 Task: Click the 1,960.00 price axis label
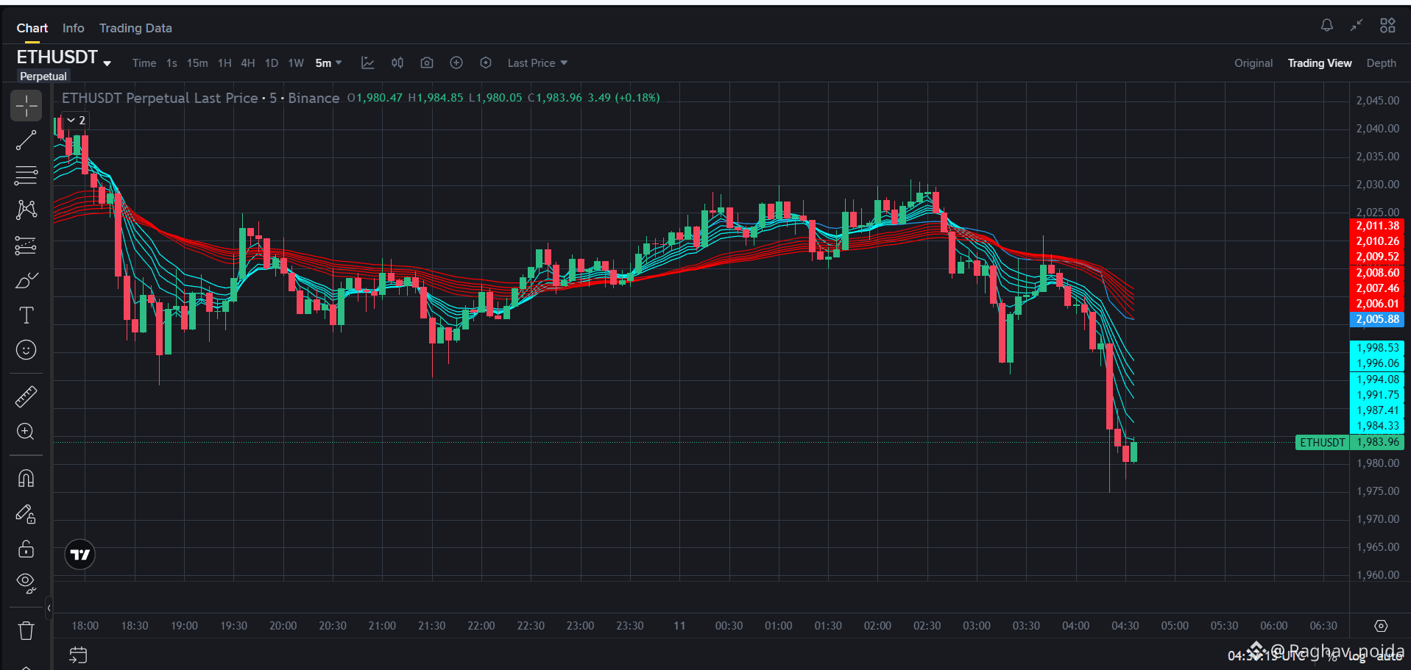[x=1378, y=575]
